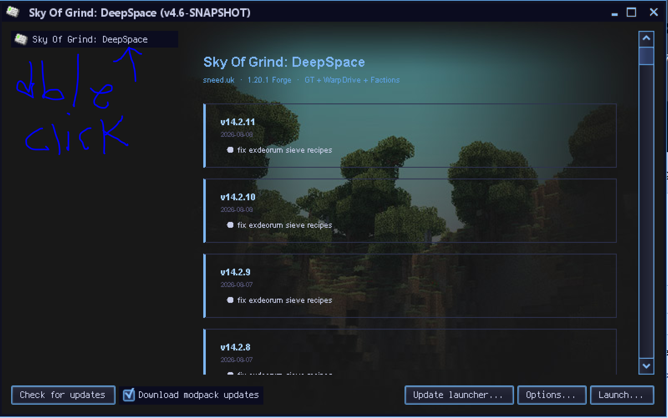Click the v14.2.11 version heading
The width and height of the screenshot is (668, 418).
pyautogui.click(x=238, y=122)
